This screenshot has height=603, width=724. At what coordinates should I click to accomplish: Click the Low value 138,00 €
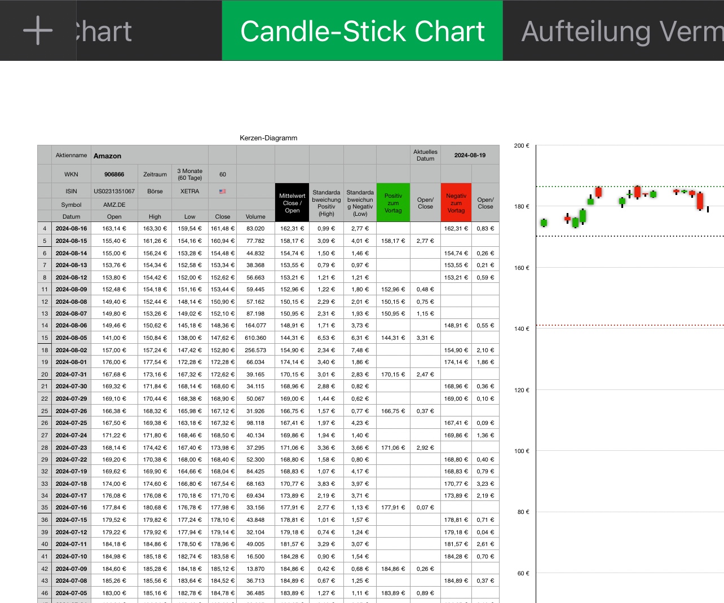click(190, 338)
